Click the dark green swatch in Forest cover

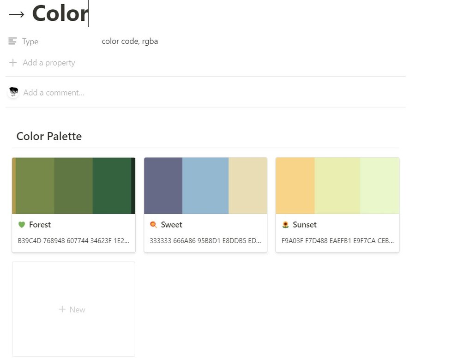point(111,185)
